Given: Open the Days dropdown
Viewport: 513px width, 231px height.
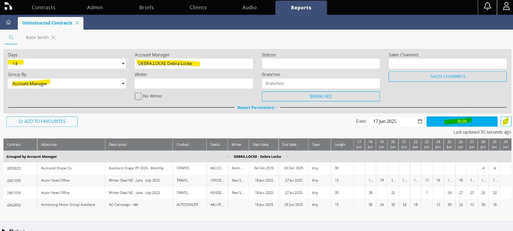Looking at the screenshot, I should click(x=66, y=63).
